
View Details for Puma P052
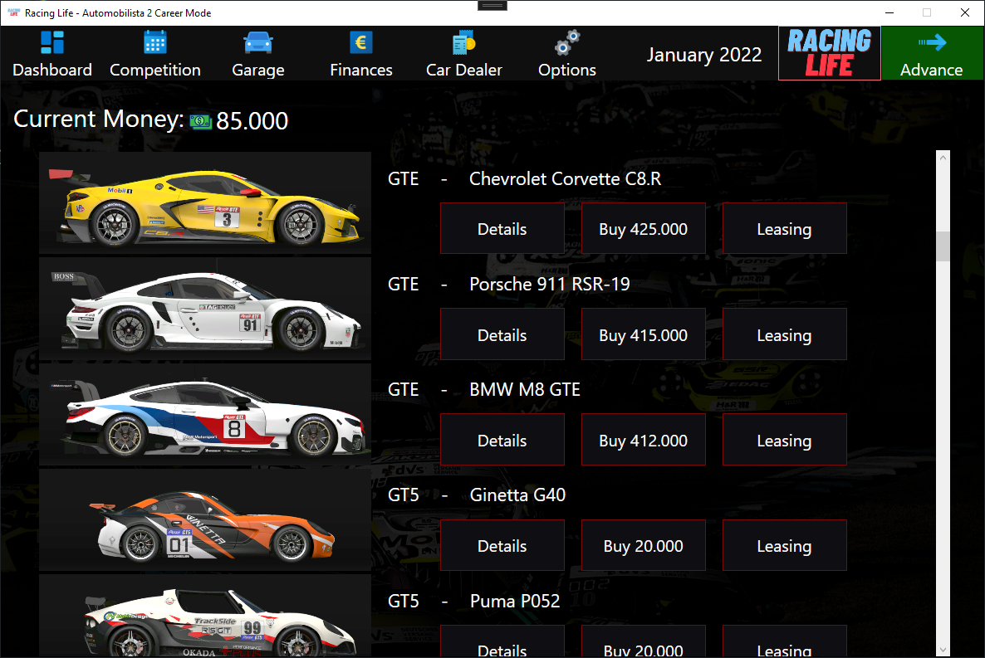(x=502, y=641)
